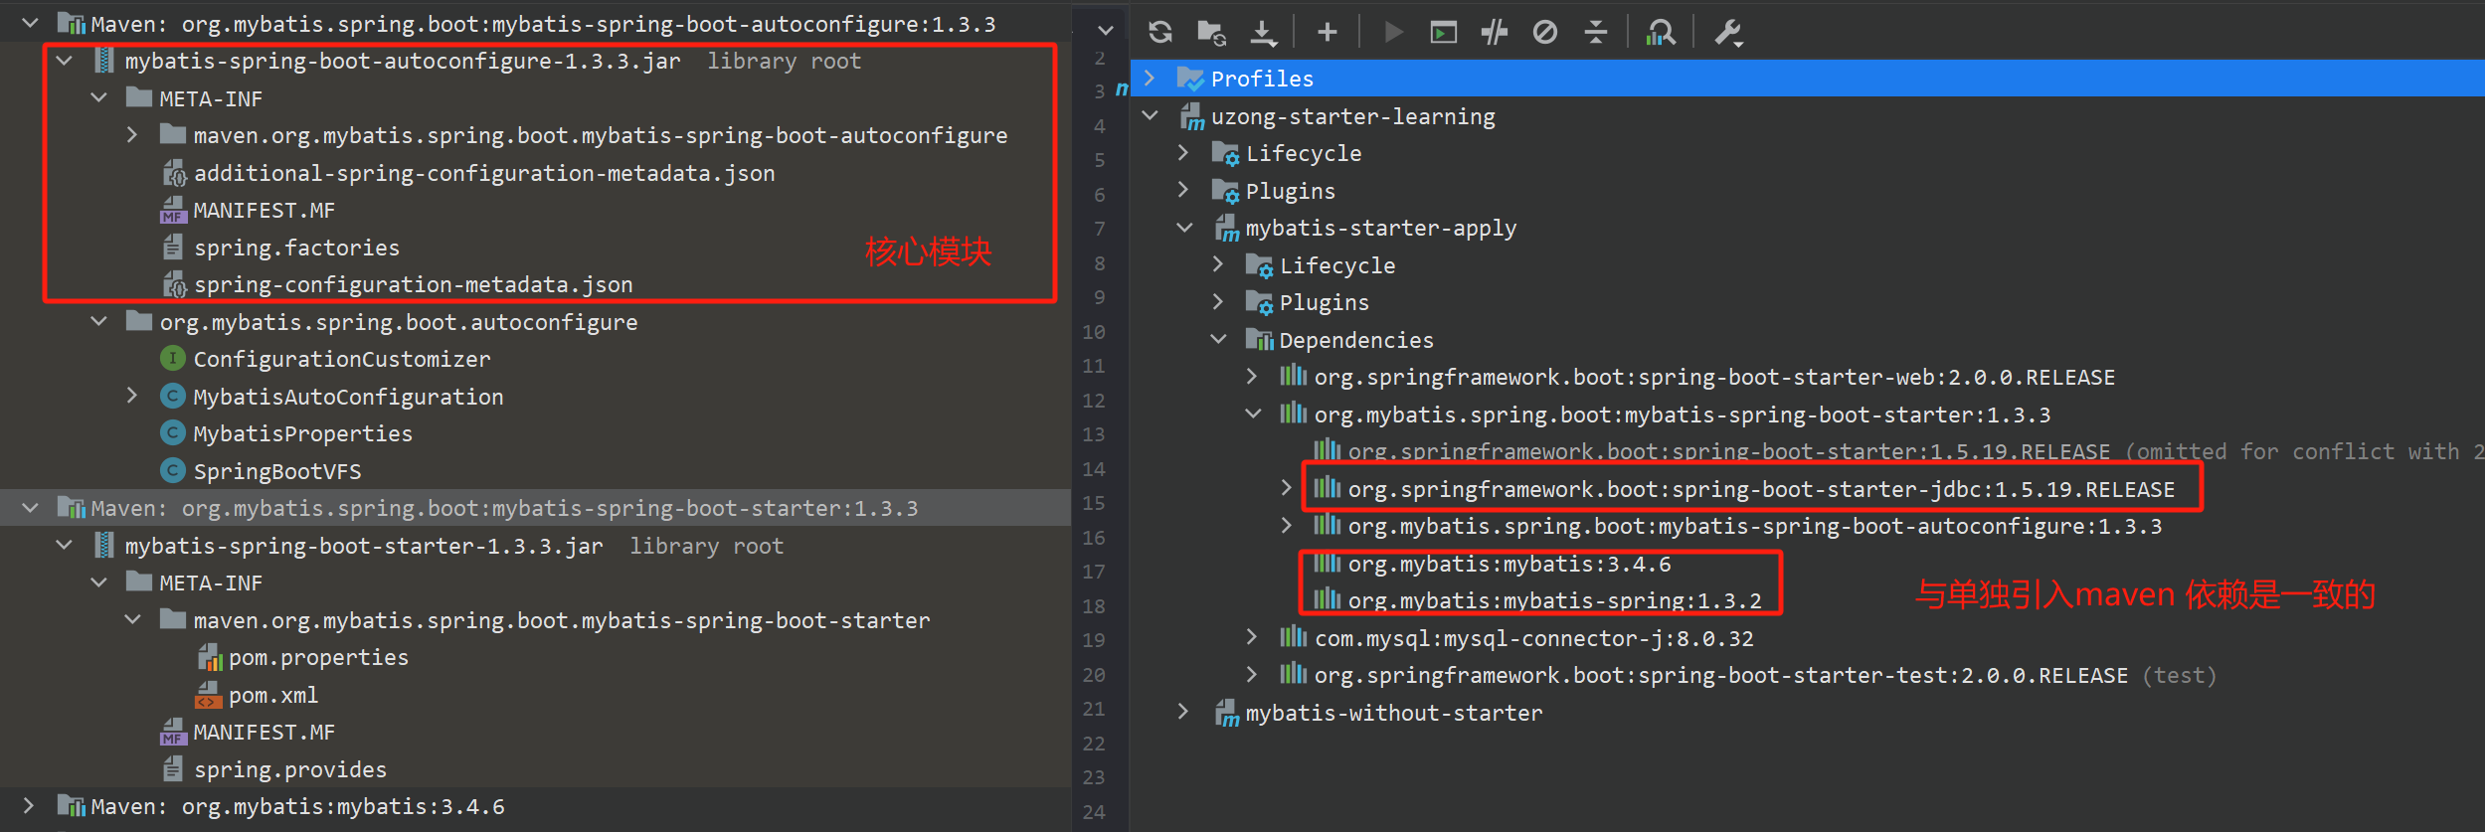Click the MybatisAutoConfiguration class icon
Viewport: 2485px width, 832px height.
tap(173, 396)
